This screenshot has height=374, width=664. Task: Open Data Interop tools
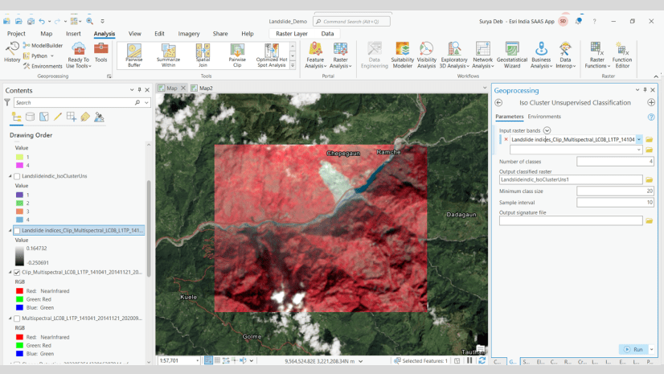point(565,55)
